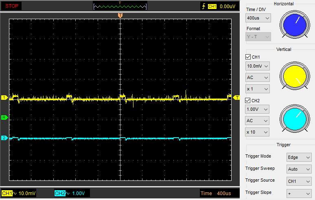Open the Trigger Sweep Auto dropdown
This screenshot has width=315, height=200.
[x=299, y=169]
